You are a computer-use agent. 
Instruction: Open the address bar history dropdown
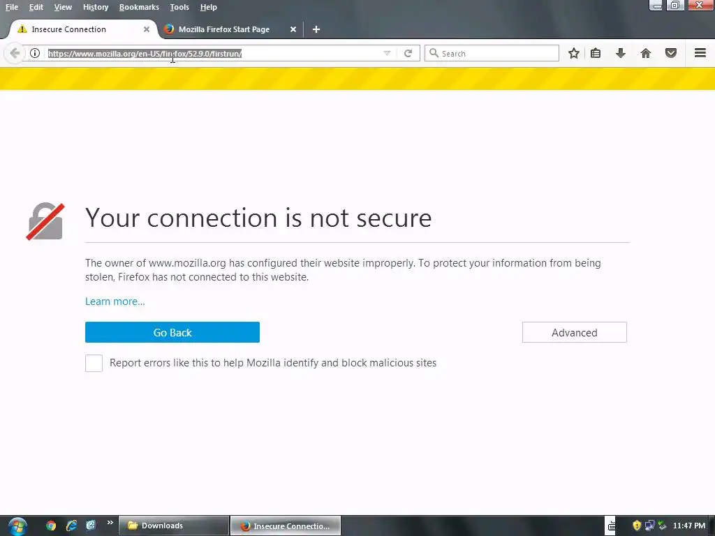point(387,53)
